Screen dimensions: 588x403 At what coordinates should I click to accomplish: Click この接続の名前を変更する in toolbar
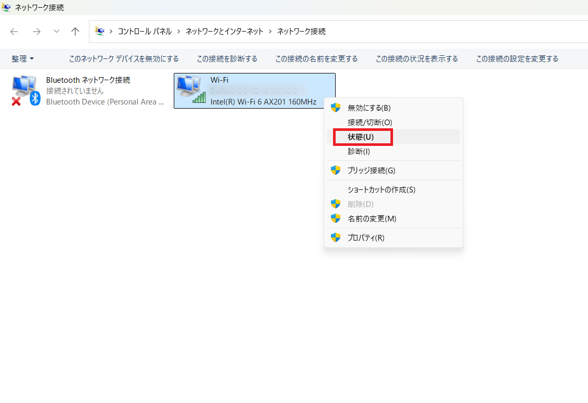pos(316,59)
